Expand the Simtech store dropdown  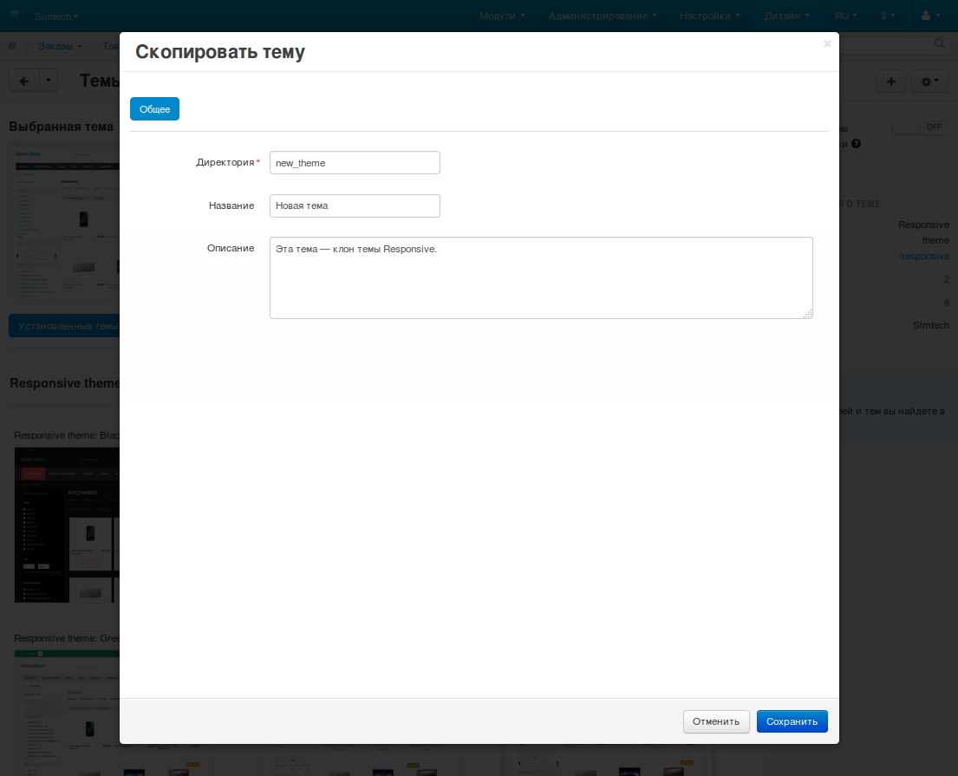pos(56,16)
